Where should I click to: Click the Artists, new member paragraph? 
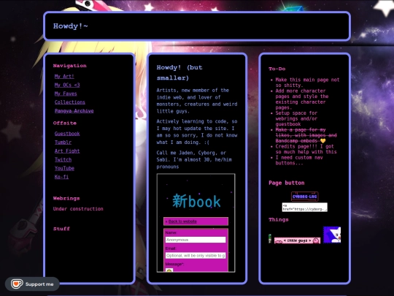coord(197,101)
